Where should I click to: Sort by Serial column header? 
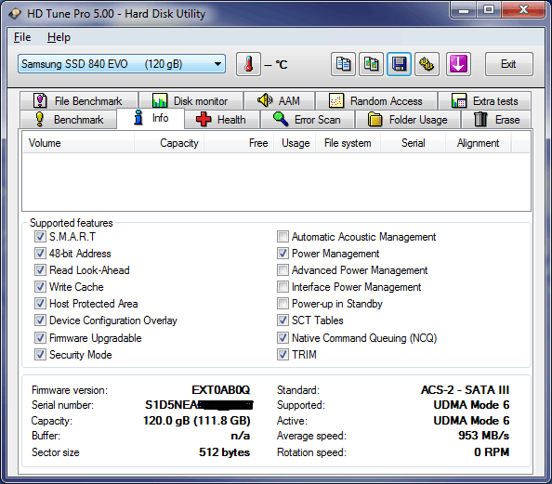pyautogui.click(x=413, y=143)
